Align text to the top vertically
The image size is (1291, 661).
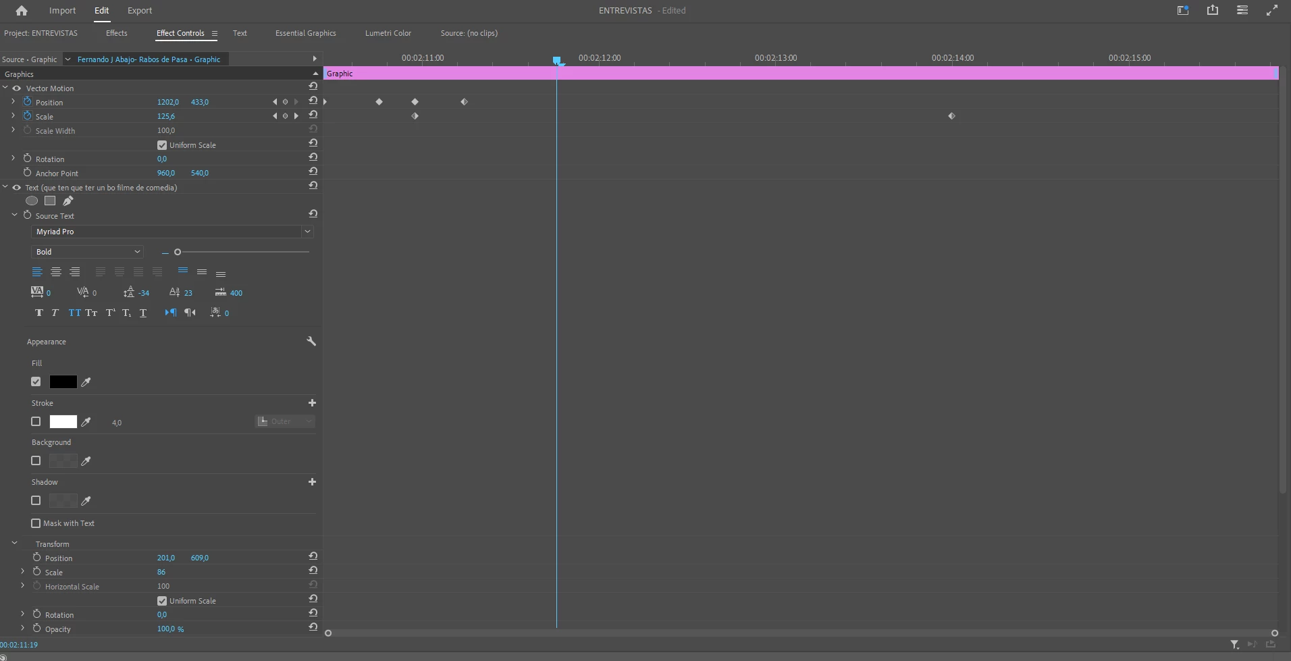(x=183, y=271)
